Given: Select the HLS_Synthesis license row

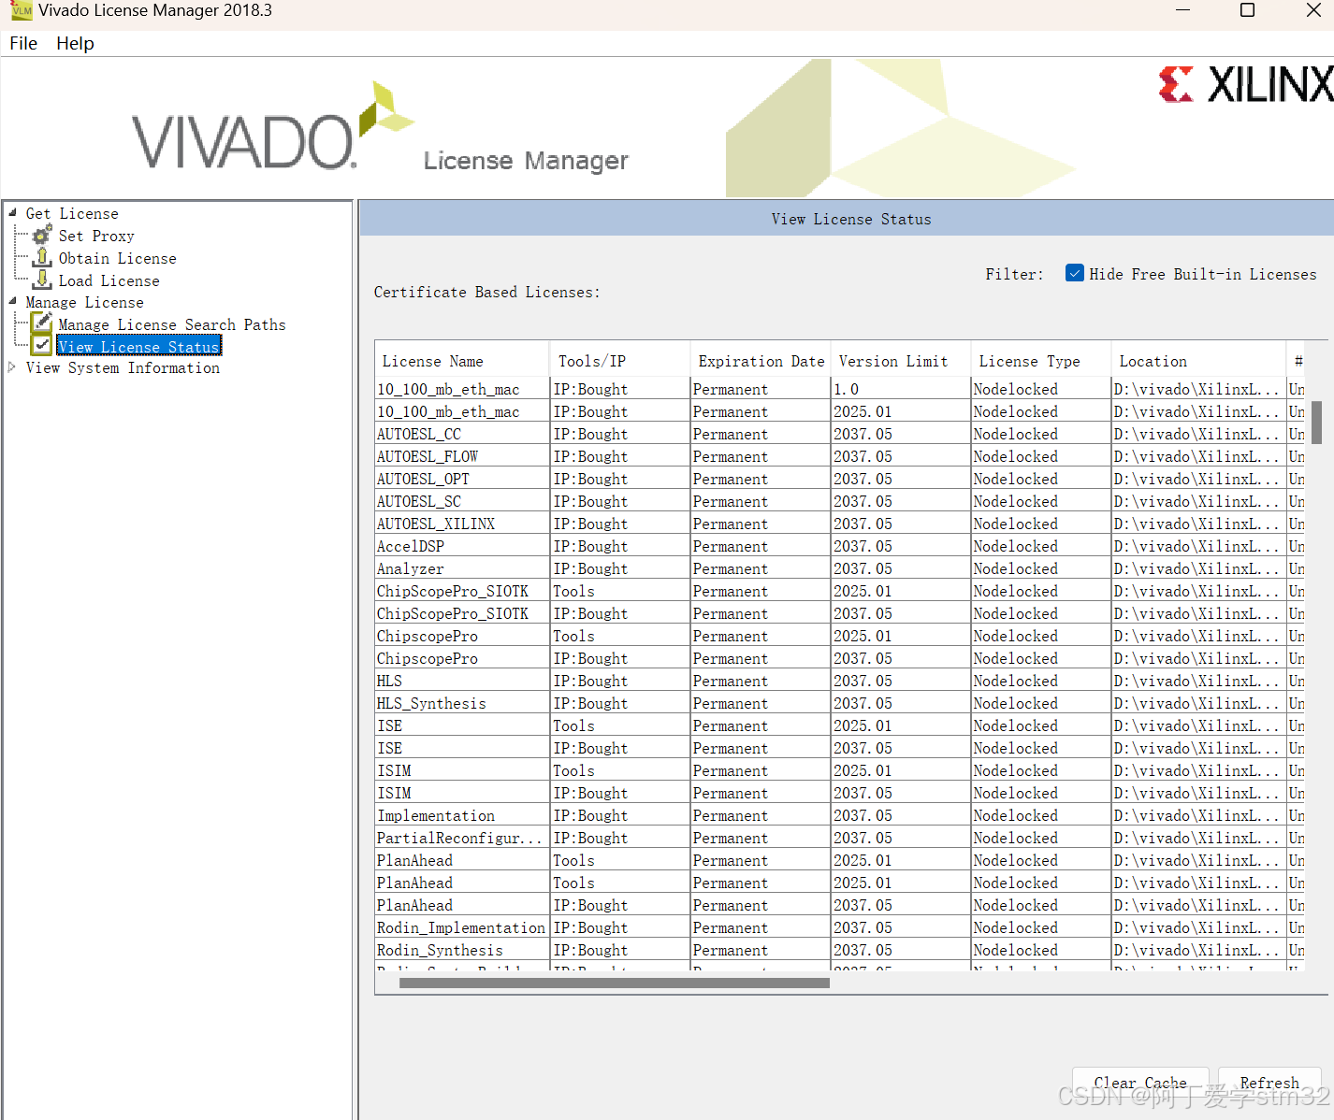Looking at the screenshot, I should pyautogui.click(x=840, y=703).
